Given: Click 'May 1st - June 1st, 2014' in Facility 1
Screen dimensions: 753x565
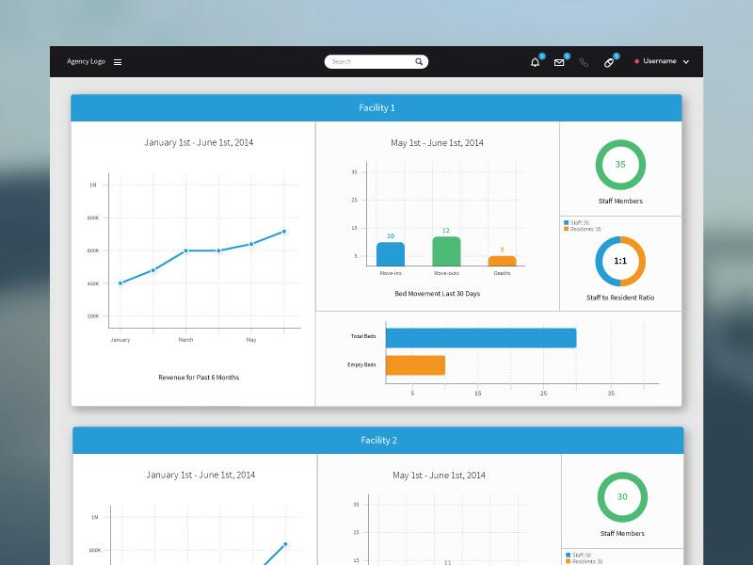Looking at the screenshot, I should (x=437, y=143).
